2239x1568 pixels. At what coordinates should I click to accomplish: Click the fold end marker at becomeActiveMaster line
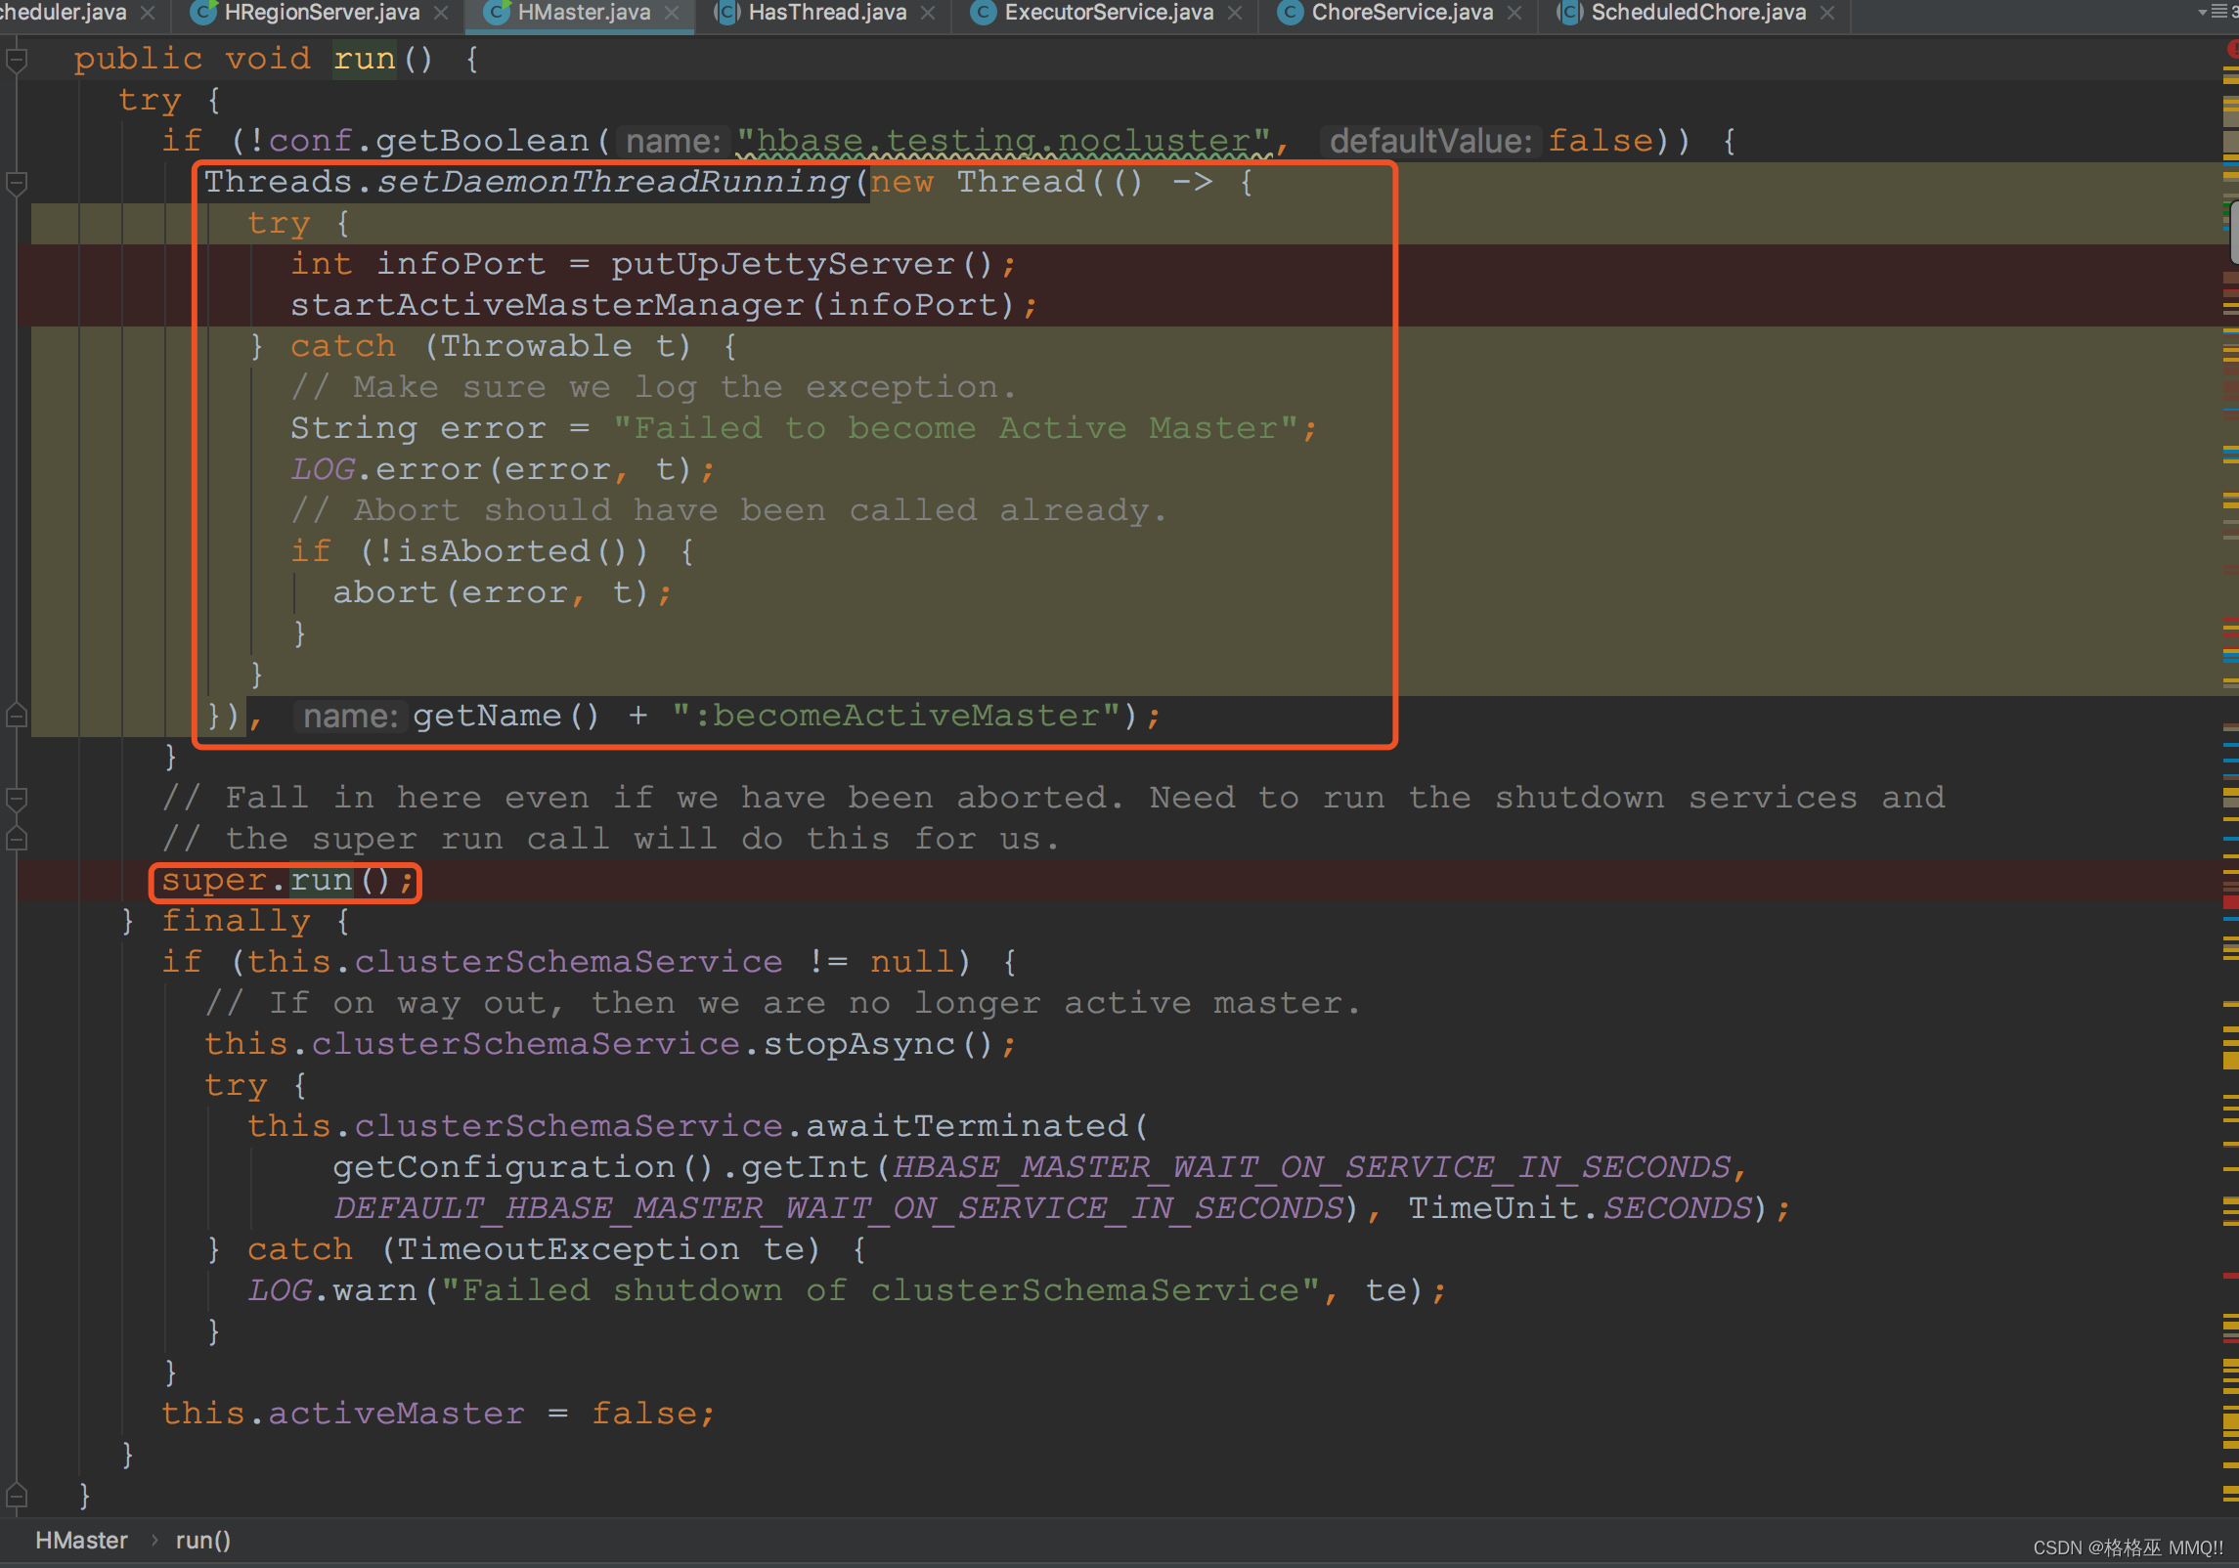tap(17, 717)
